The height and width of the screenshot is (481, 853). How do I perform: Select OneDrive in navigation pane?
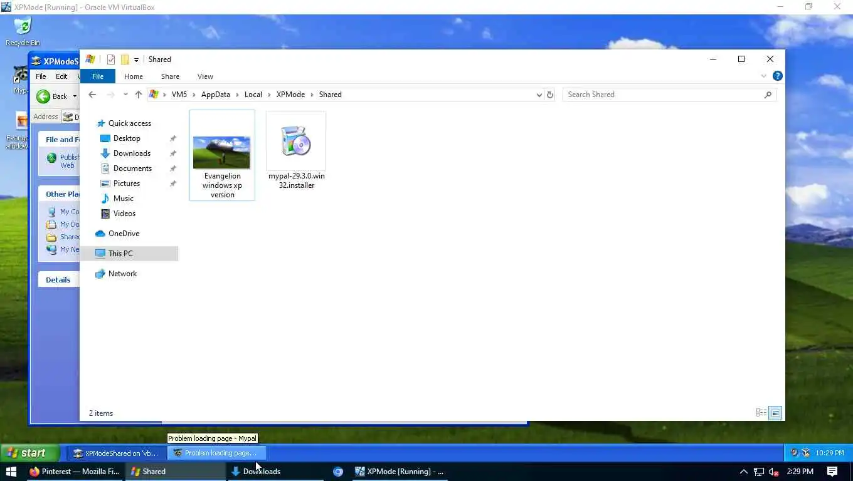tap(124, 234)
